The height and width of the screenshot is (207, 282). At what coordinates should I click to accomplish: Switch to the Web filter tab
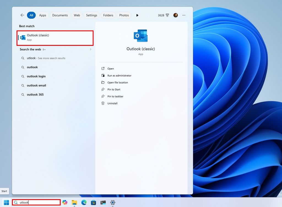pyautogui.click(x=77, y=15)
